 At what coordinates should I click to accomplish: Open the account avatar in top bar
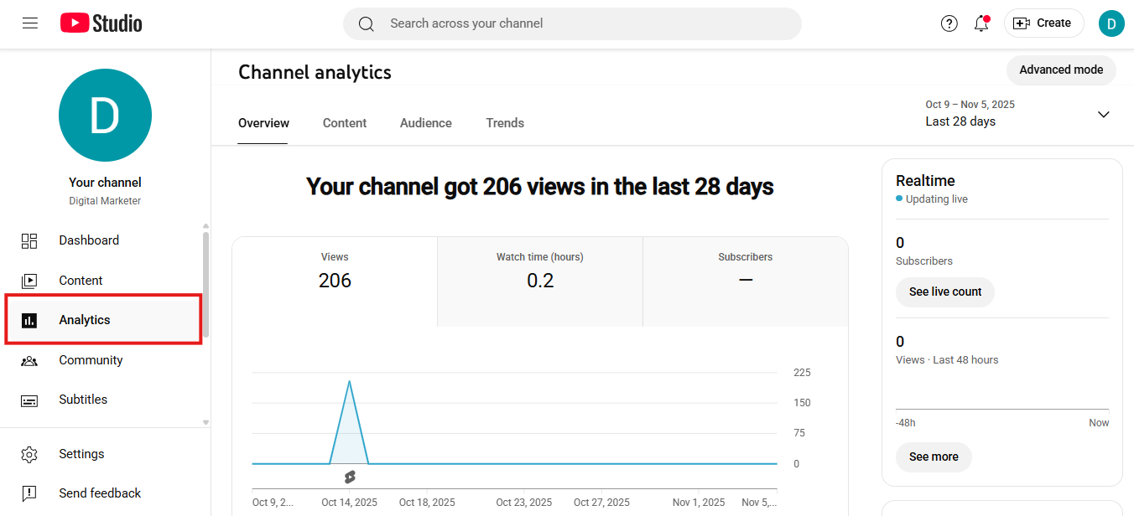click(x=1111, y=23)
